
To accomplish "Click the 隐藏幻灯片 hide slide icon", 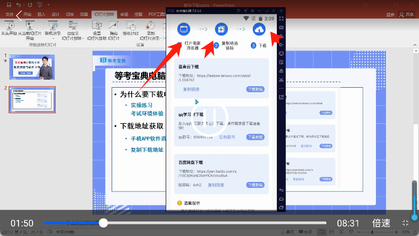I will (114, 26).
